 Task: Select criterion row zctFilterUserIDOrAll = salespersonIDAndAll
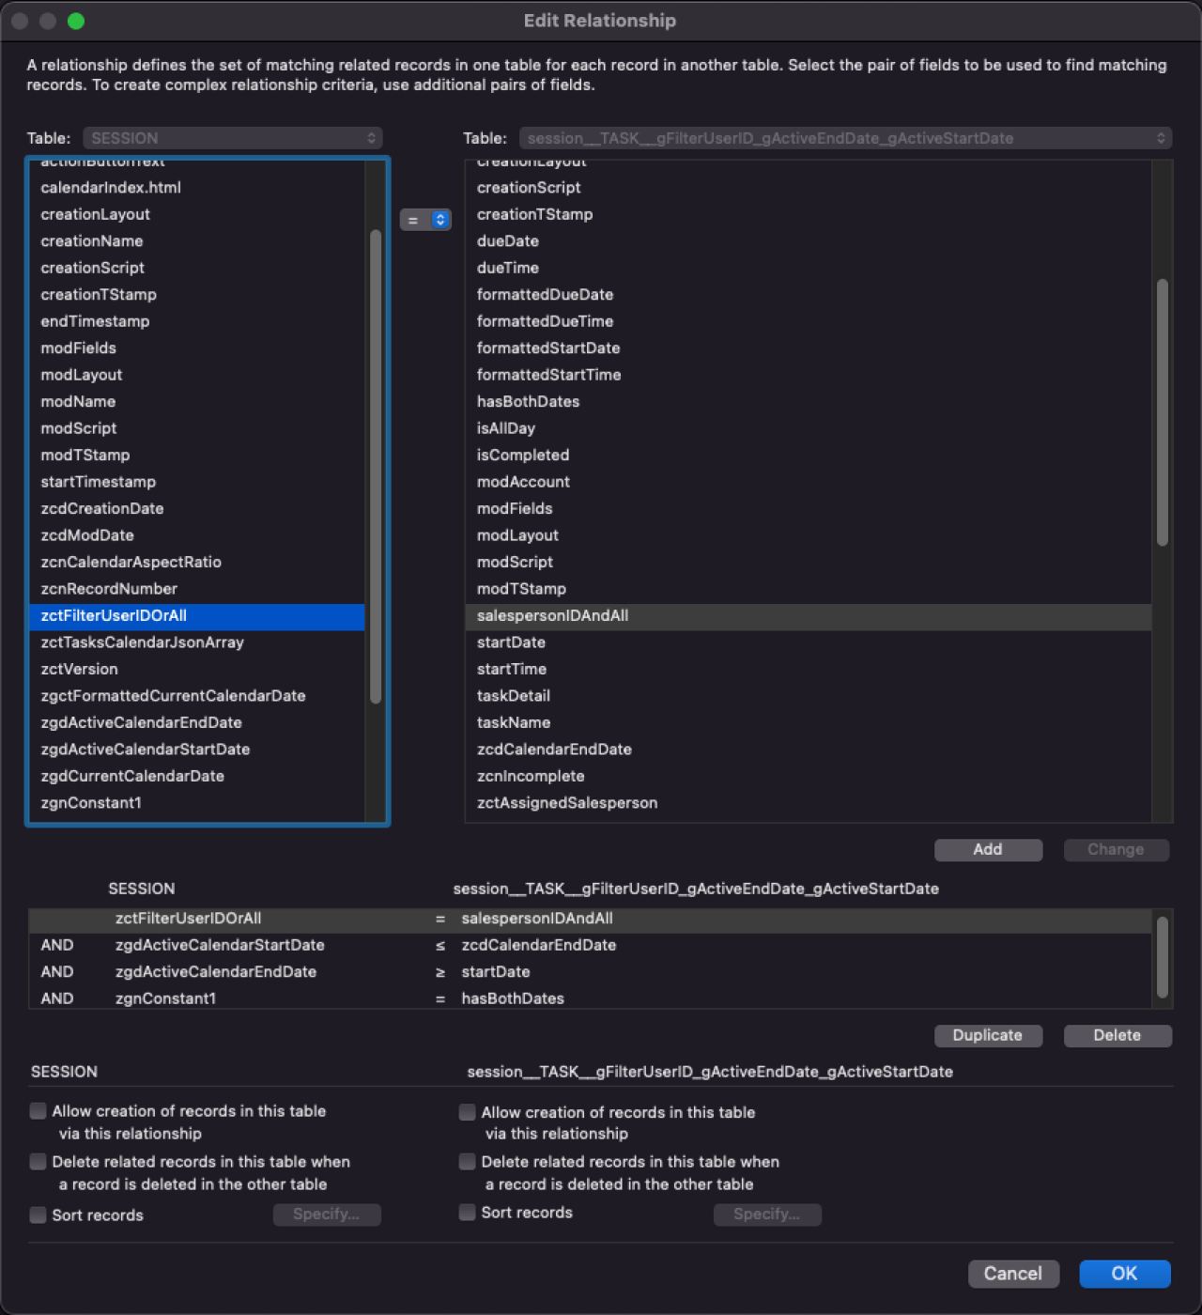point(591,919)
